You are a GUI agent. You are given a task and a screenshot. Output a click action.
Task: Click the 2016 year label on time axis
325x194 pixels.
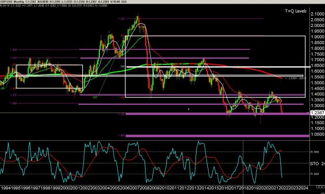tap(225, 188)
